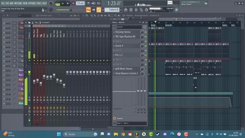
Task: Open the Tonal Balance Control 2 plugin
Action: tap(127, 73)
